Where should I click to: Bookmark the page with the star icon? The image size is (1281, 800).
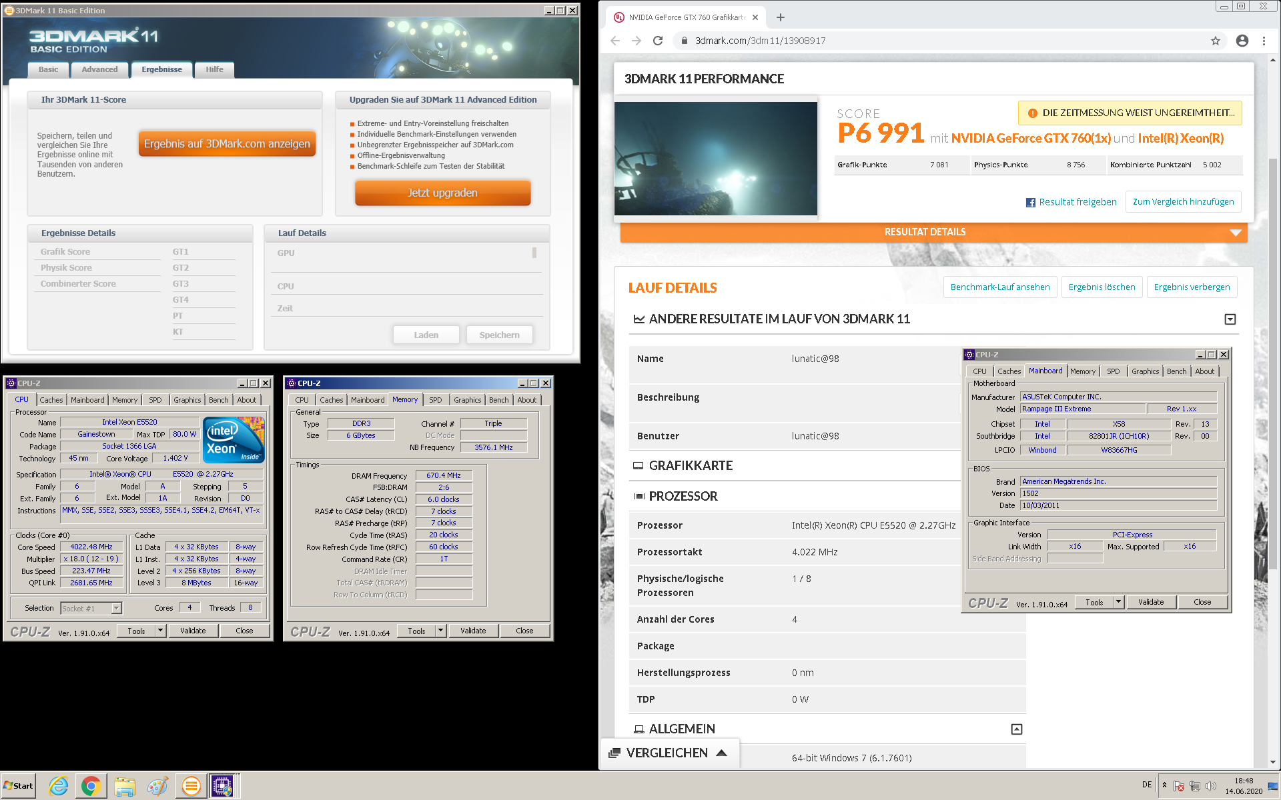click(1216, 41)
